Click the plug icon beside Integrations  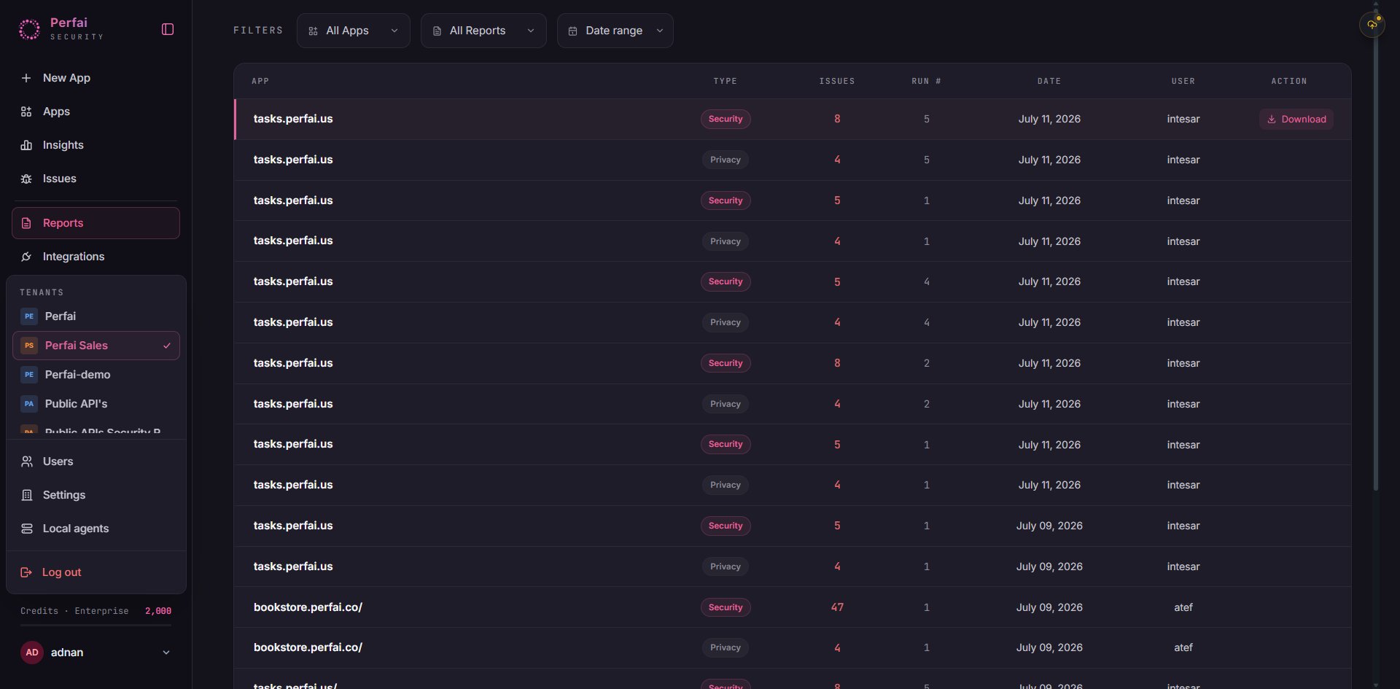click(x=26, y=257)
